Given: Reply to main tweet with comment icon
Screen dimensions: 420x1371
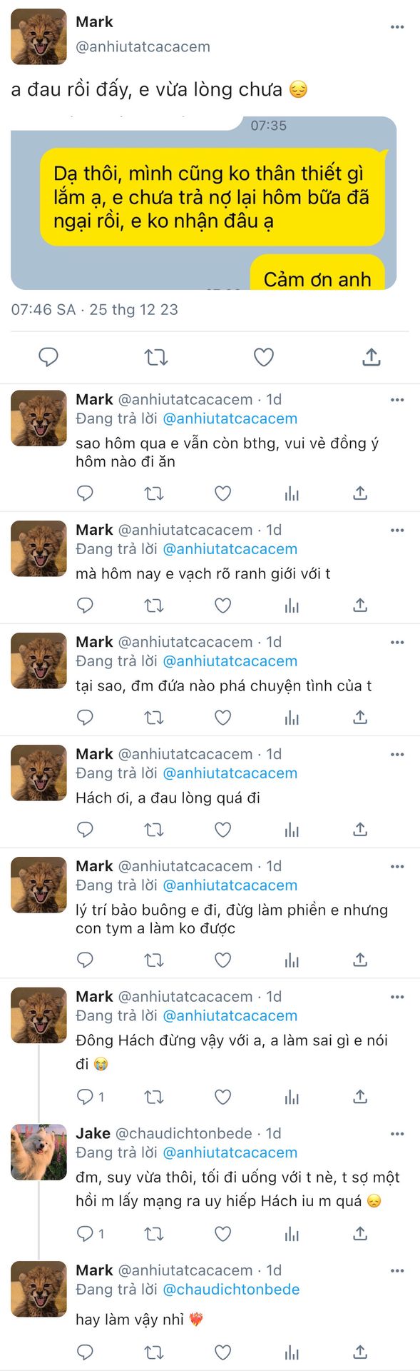Looking at the screenshot, I should tap(48, 357).
